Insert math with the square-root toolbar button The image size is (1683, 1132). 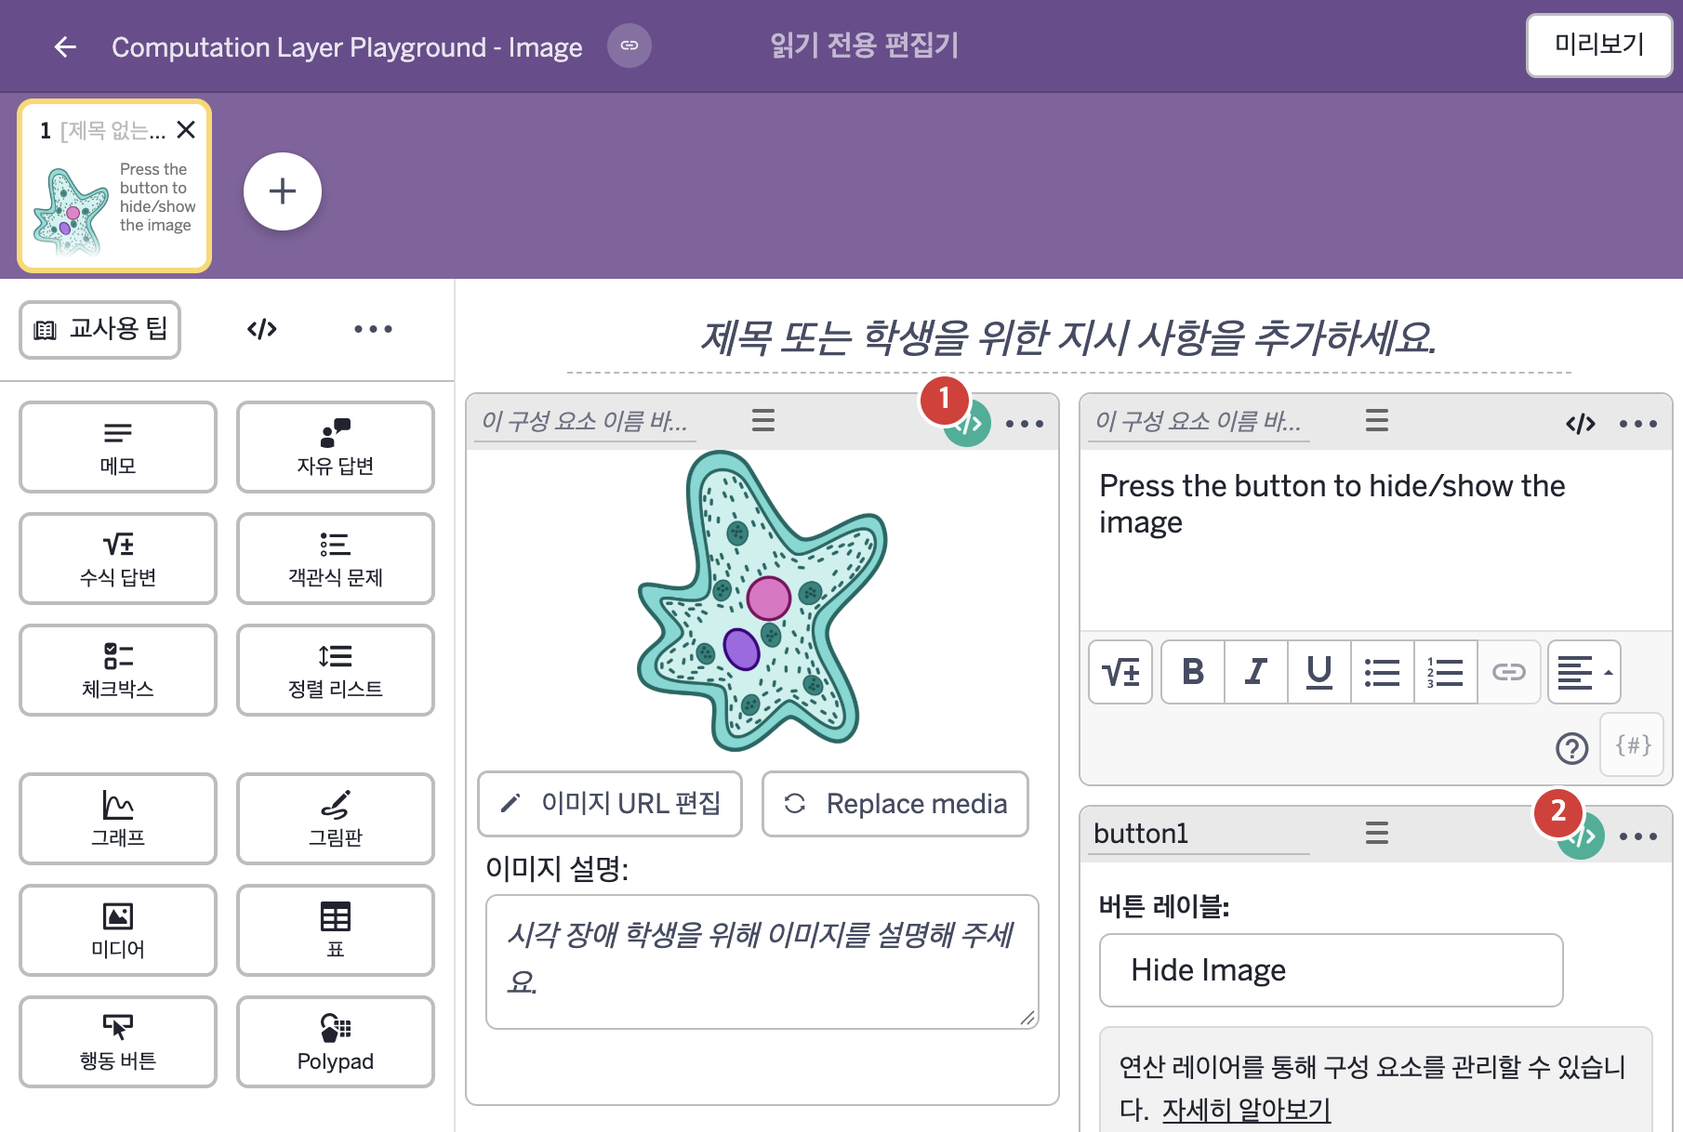1120,672
